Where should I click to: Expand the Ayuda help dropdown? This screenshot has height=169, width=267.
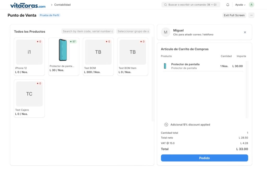pos(240,5)
